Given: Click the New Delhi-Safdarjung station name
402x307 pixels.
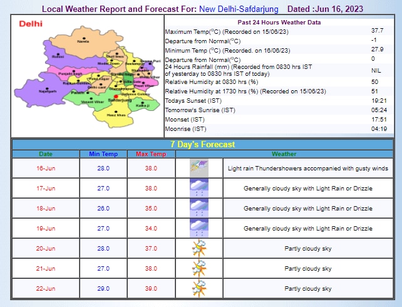Looking at the screenshot, I should [240, 9].
